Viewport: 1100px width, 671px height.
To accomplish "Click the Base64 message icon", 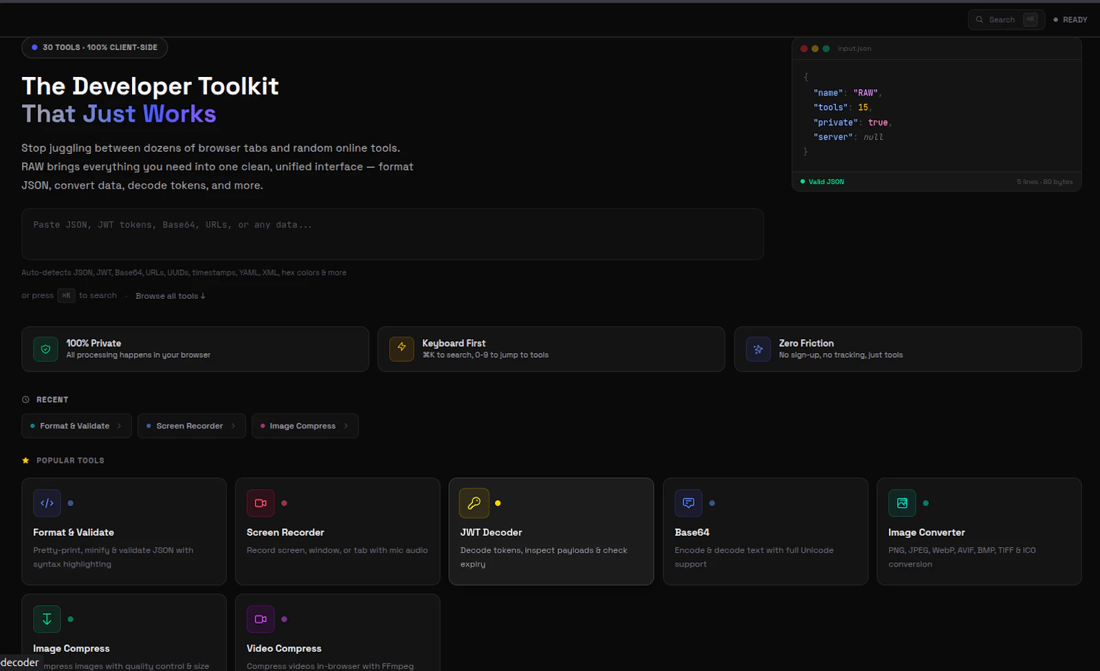I will point(688,503).
